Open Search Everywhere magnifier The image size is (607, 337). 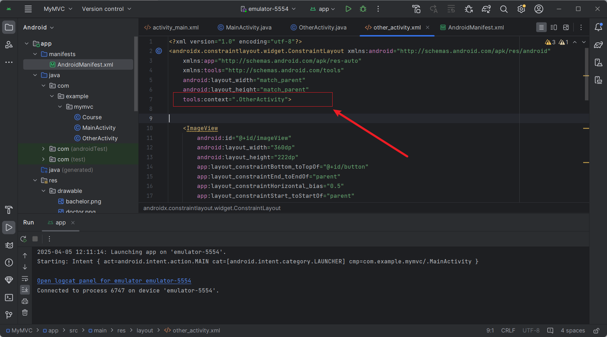pyautogui.click(x=504, y=9)
